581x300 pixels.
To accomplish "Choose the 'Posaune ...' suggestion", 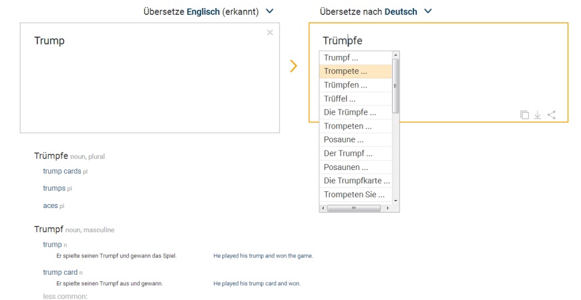I will point(355,140).
